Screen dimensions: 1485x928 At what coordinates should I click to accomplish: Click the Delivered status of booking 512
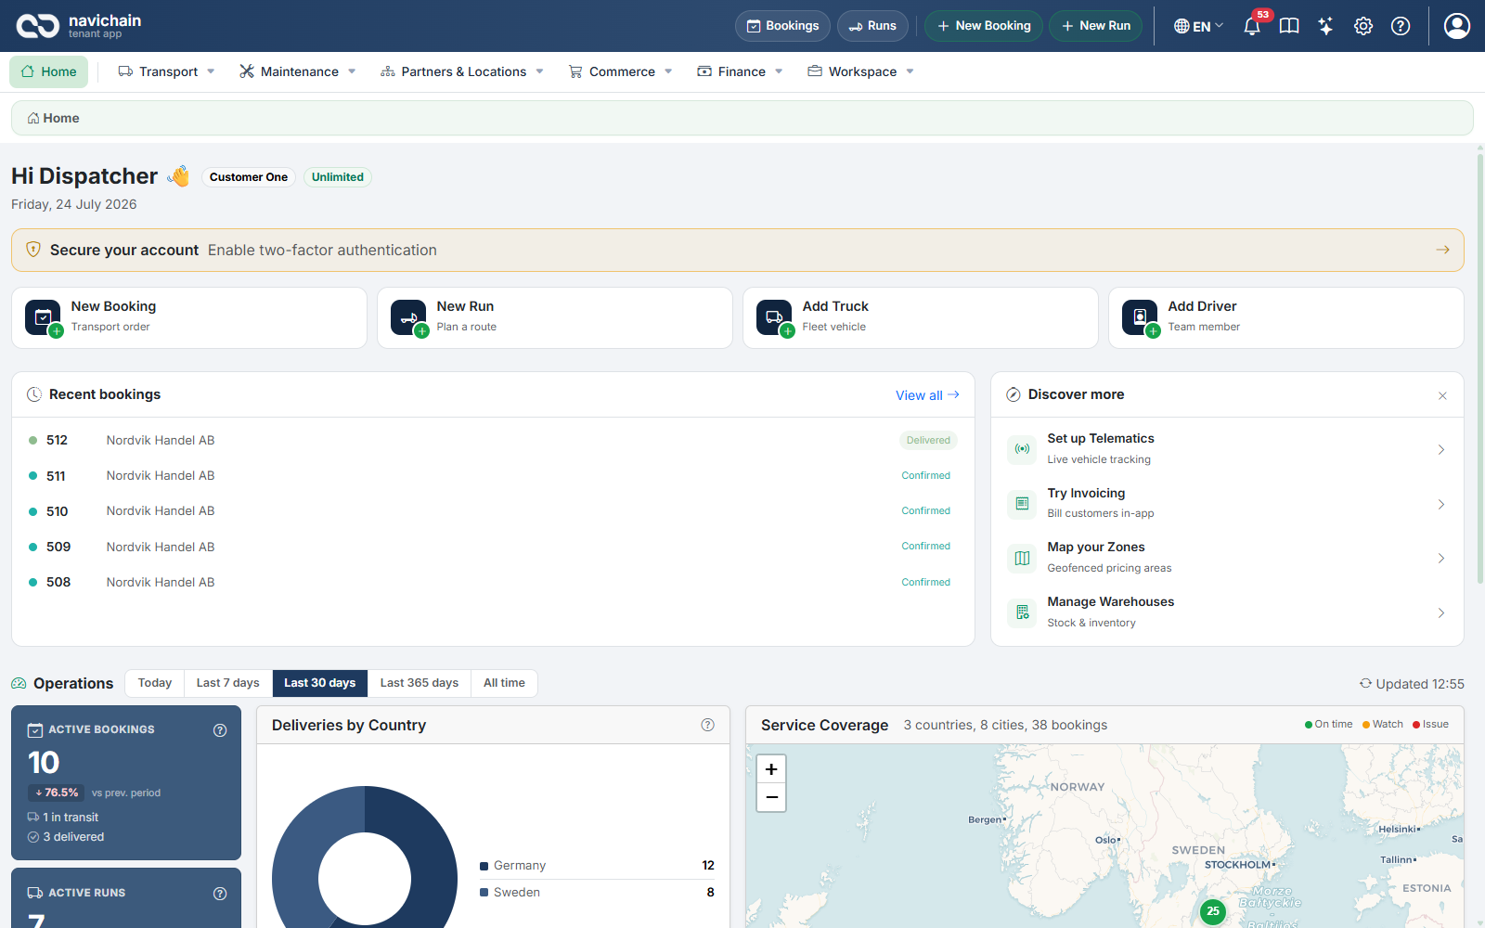point(928,440)
